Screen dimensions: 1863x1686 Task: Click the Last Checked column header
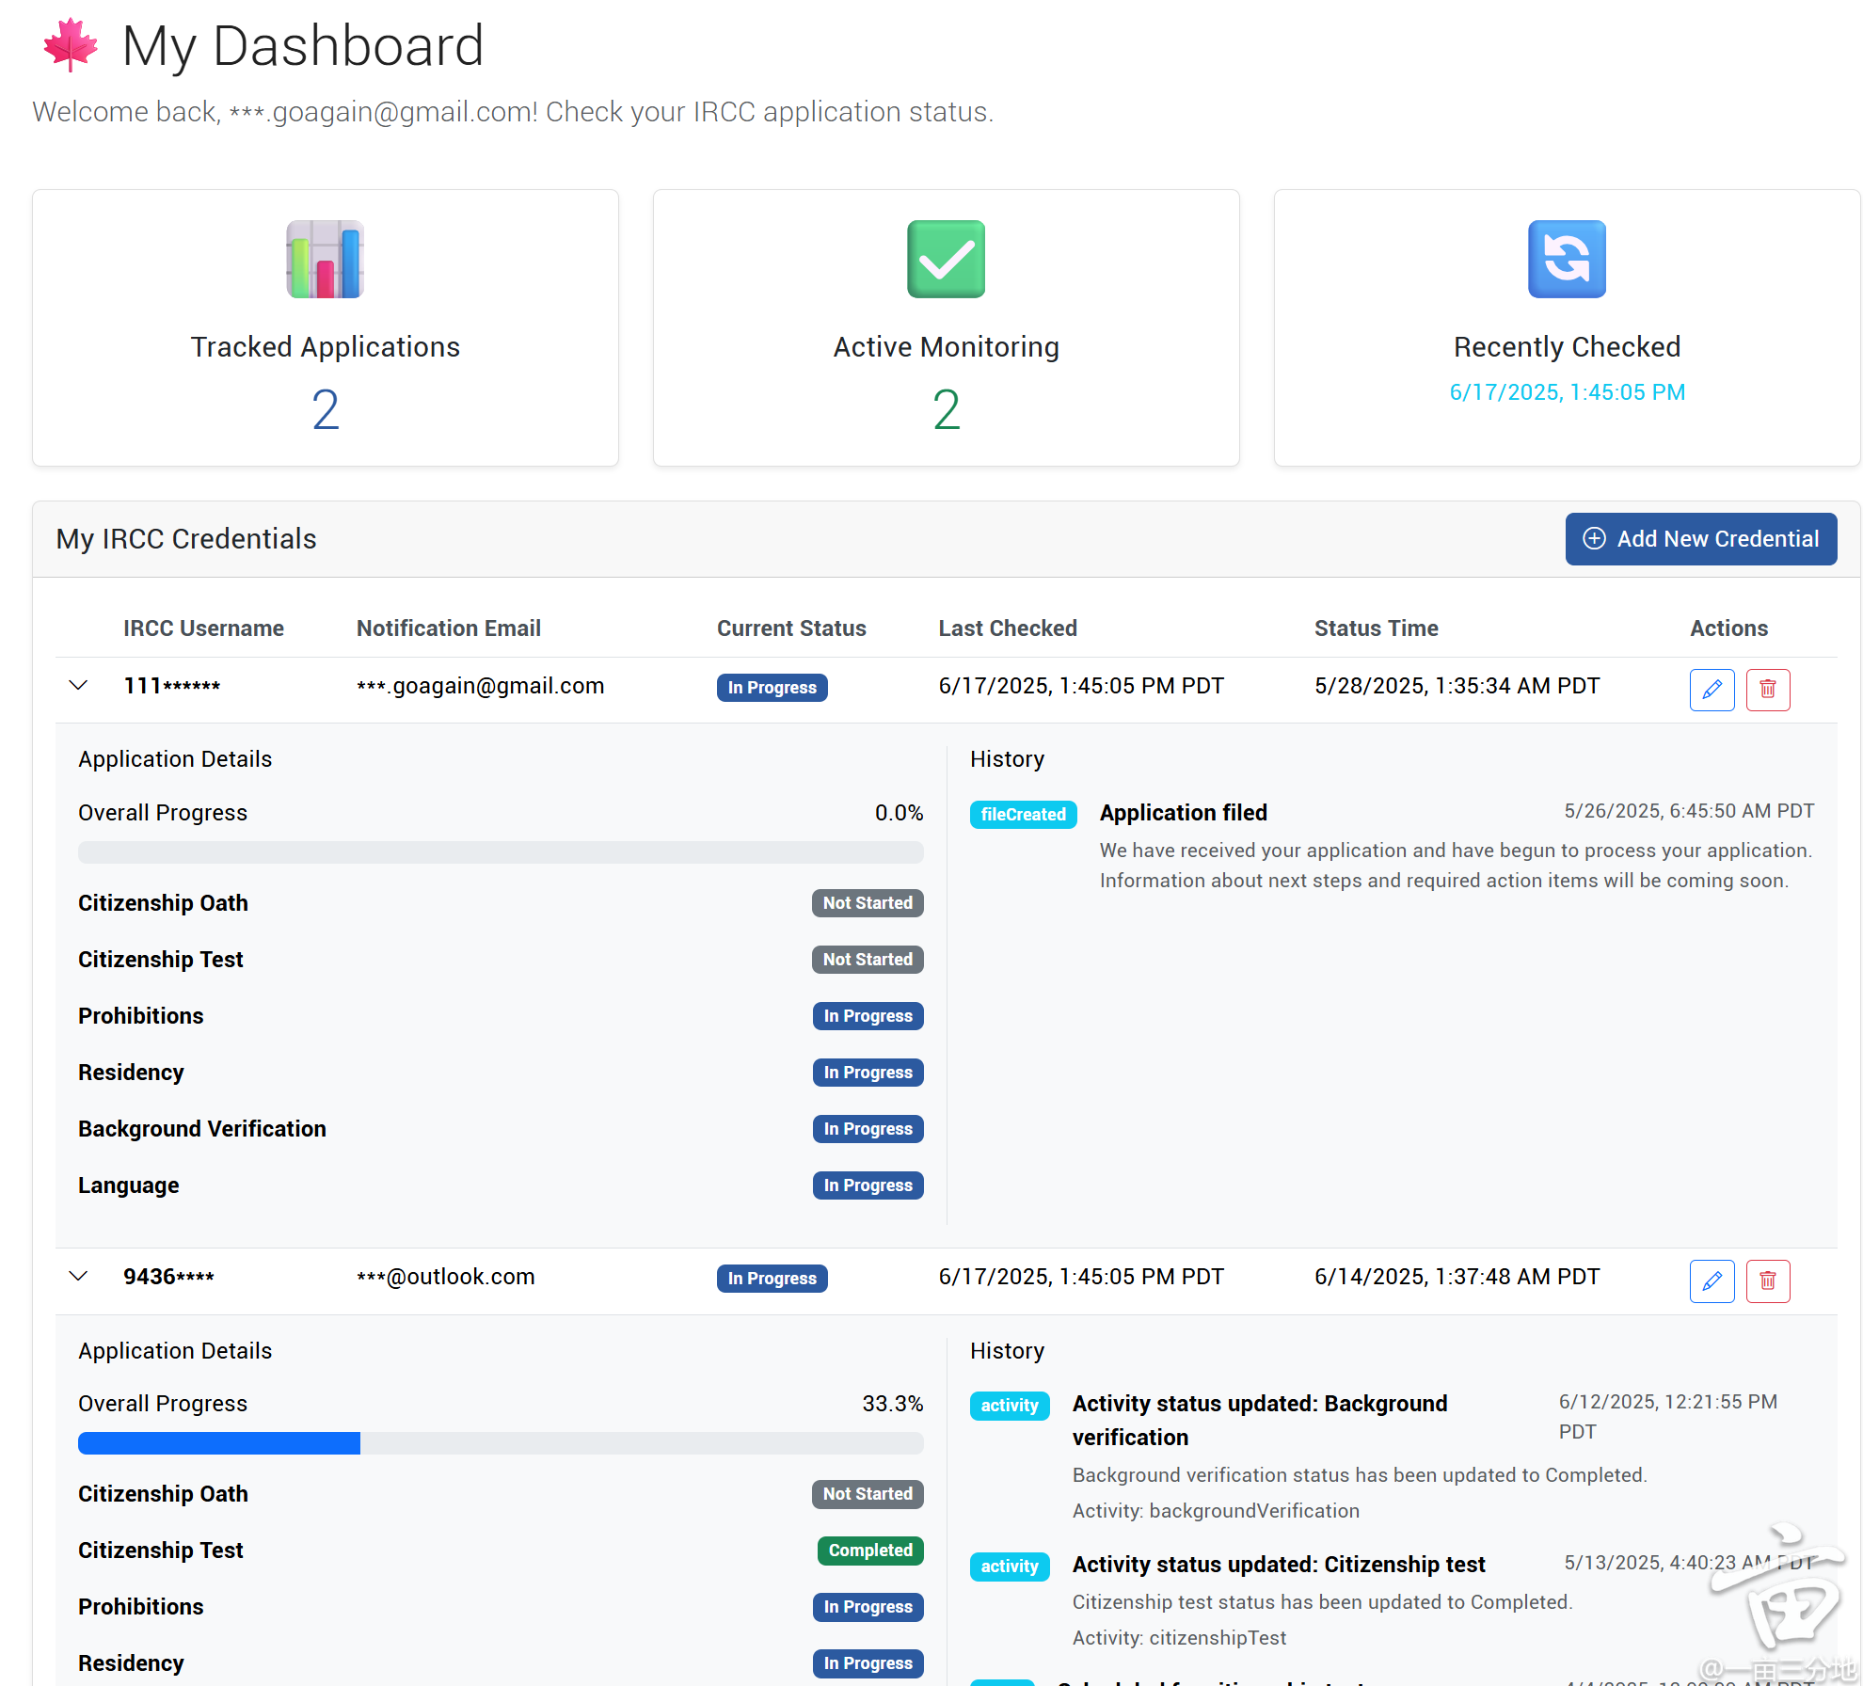tap(1007, 628)
